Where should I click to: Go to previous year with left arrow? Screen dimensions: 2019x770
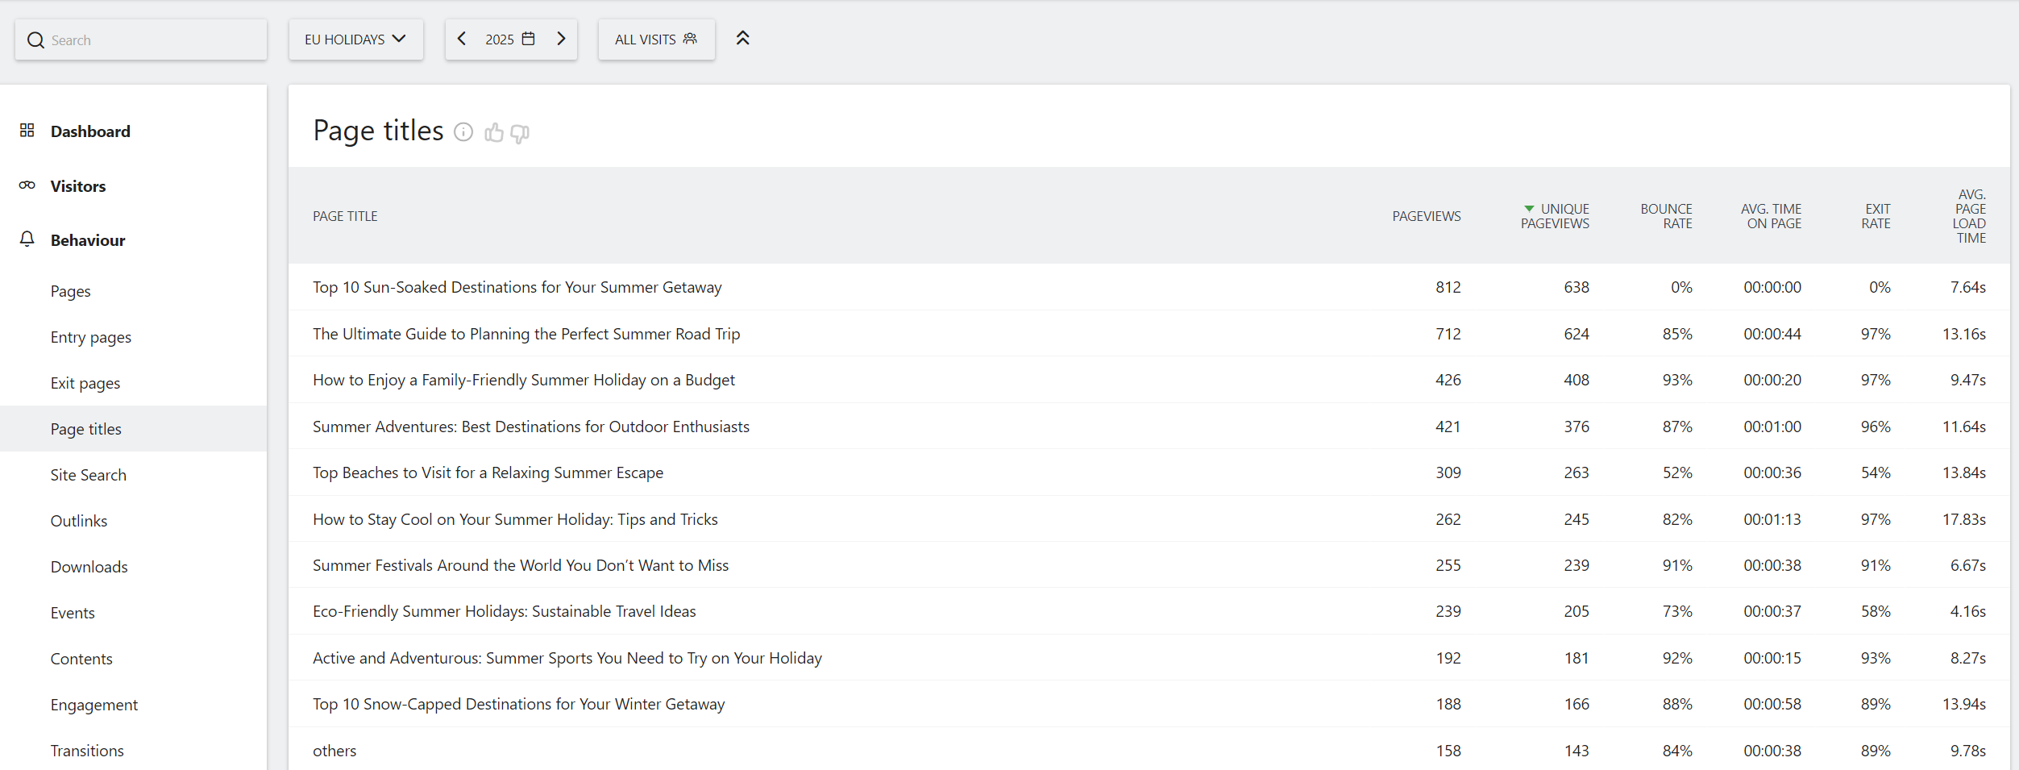click(462, 39)
